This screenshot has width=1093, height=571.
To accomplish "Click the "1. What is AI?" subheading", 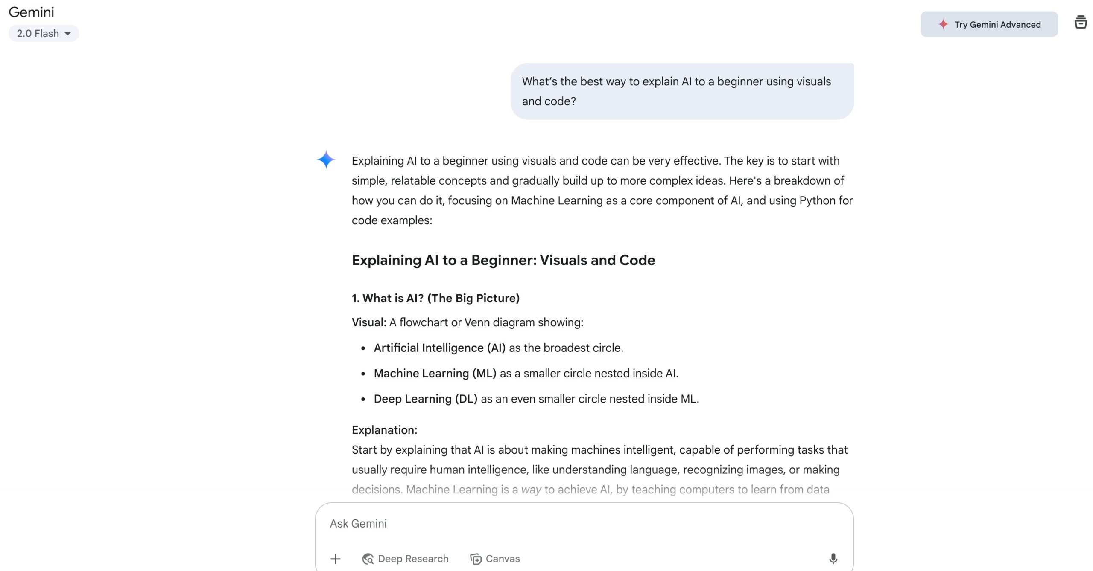I will click(x=435, y=298).
